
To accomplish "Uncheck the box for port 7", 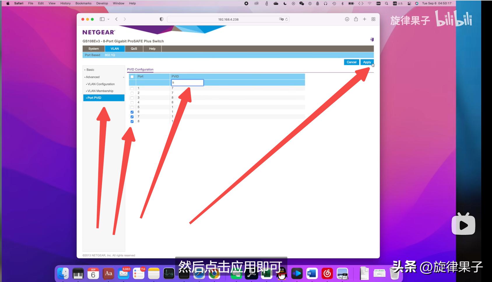I will 132,117.
